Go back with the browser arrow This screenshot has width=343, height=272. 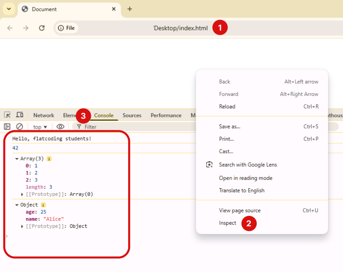tap(10, 28)
